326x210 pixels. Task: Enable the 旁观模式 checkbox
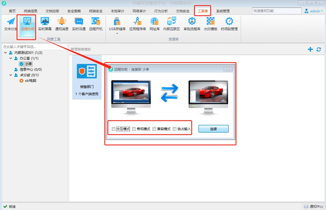point(134,129)
